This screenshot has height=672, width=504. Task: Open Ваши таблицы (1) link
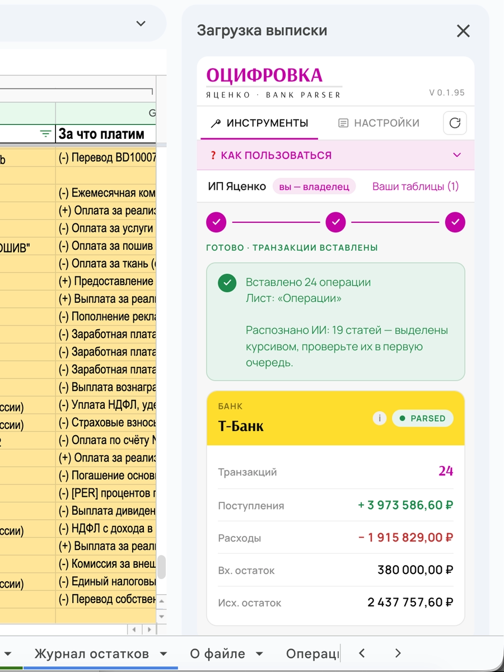[x=416, y=186]
